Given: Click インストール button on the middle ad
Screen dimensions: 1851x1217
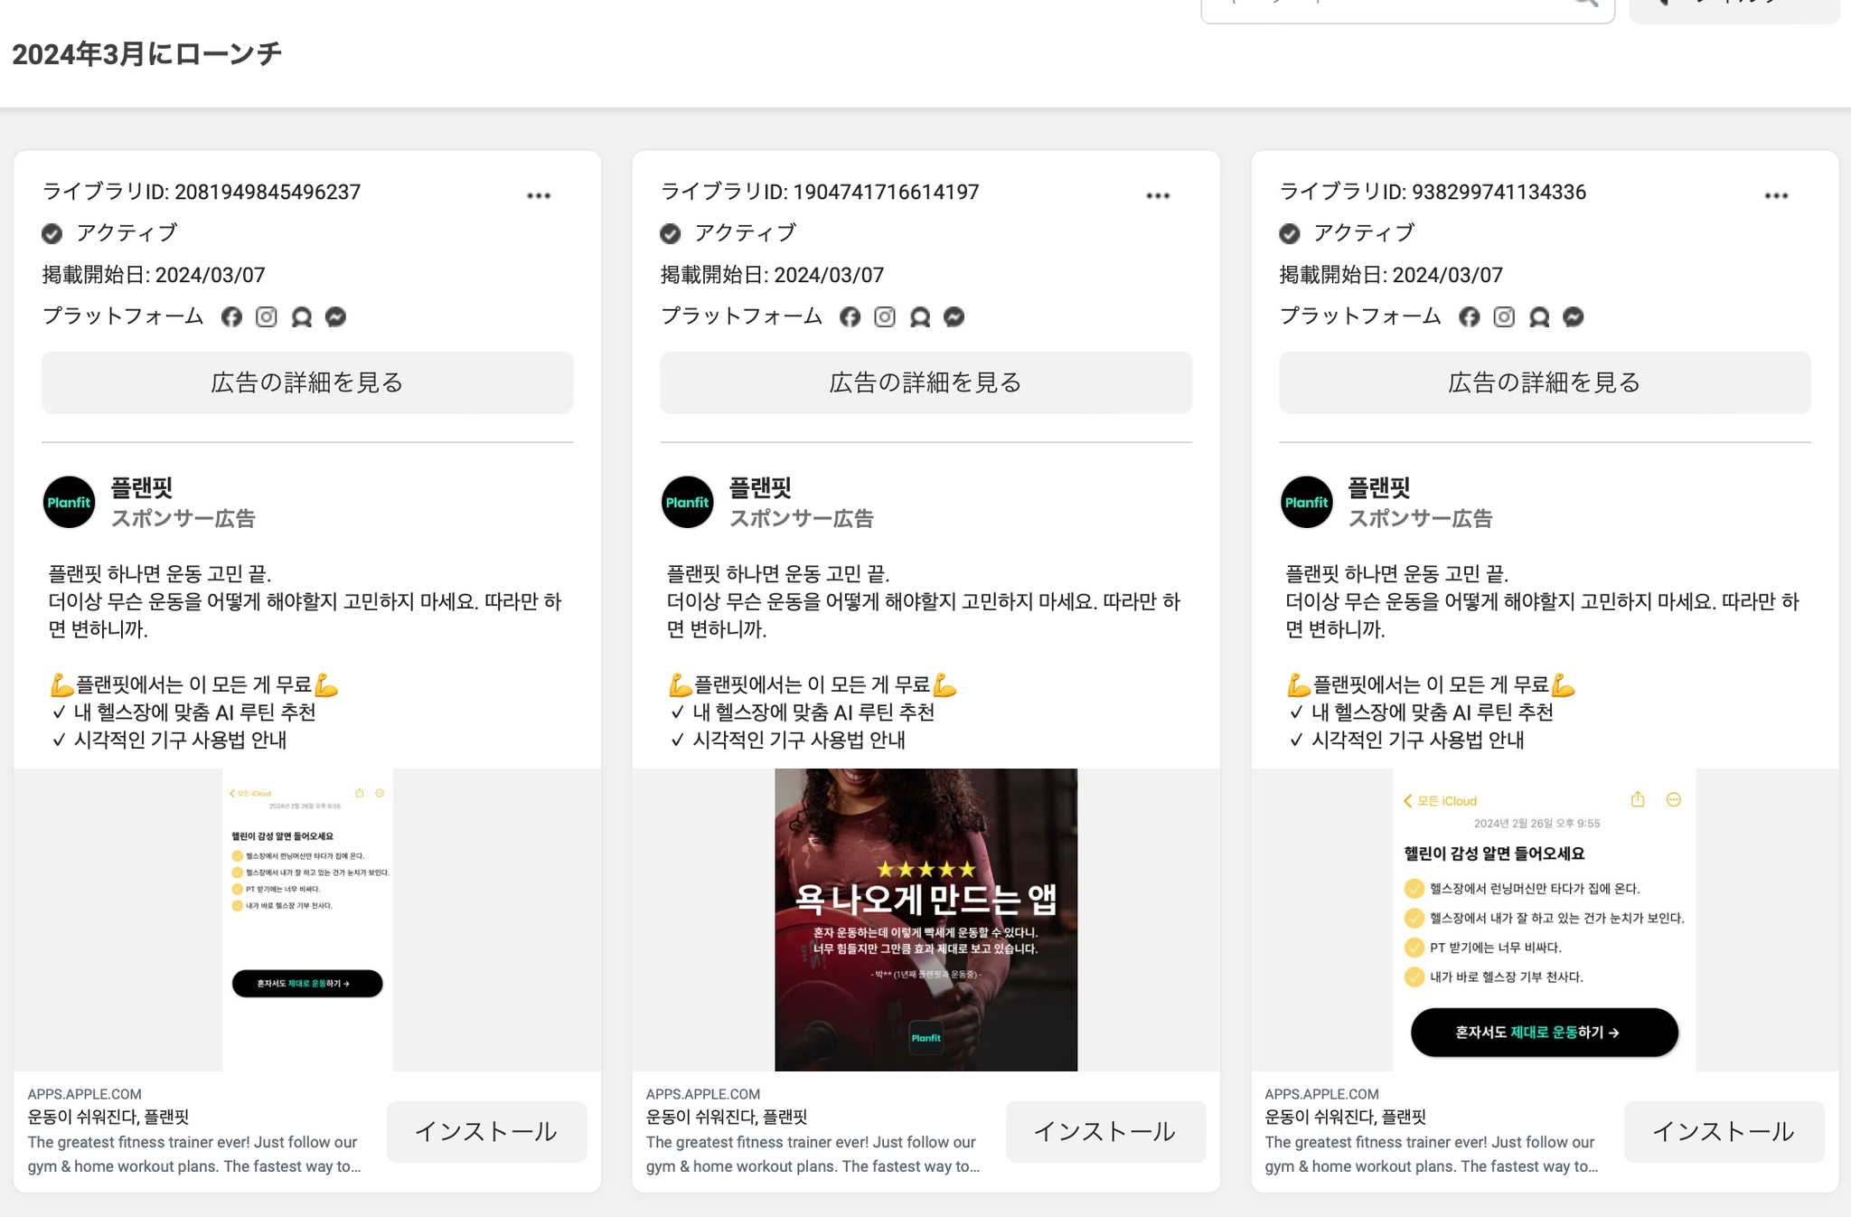Looking at the screenshot, I should (x=1105, y=1131).
